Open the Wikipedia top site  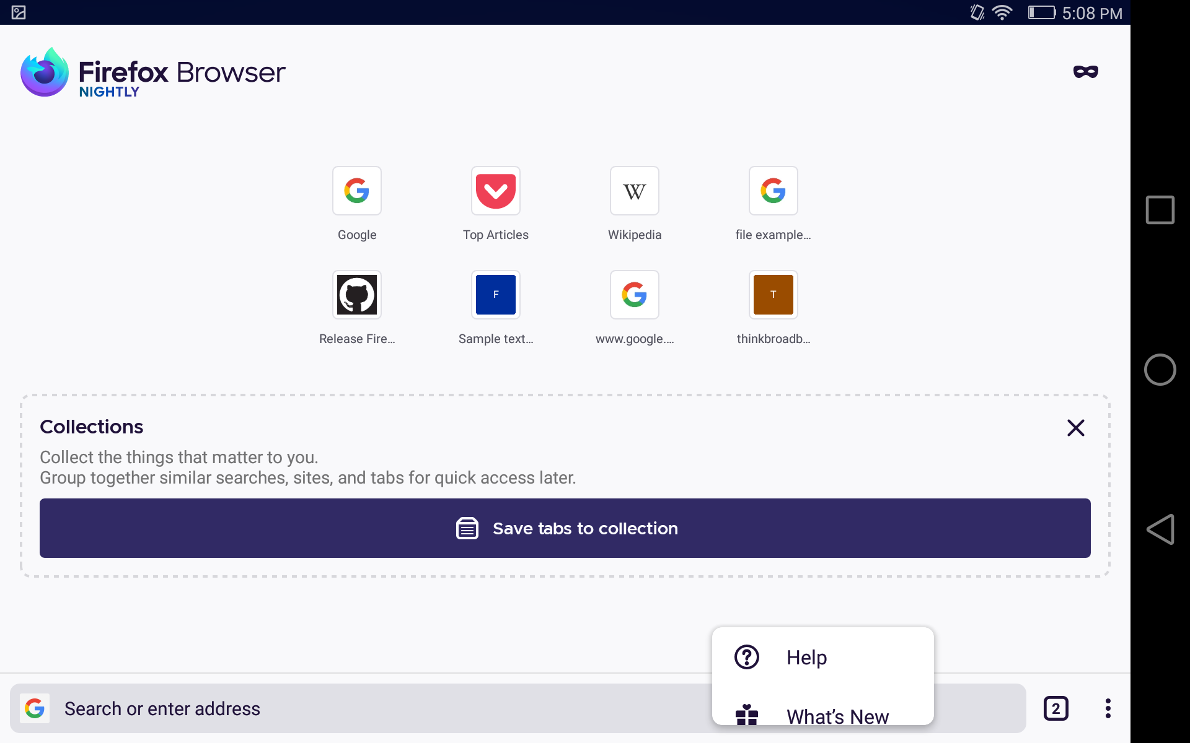[x=634, y=191]
